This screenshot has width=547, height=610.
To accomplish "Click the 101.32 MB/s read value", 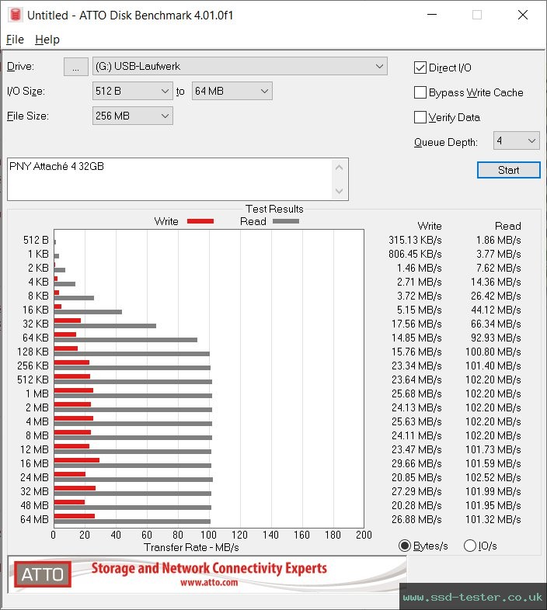I will [493, 519].
